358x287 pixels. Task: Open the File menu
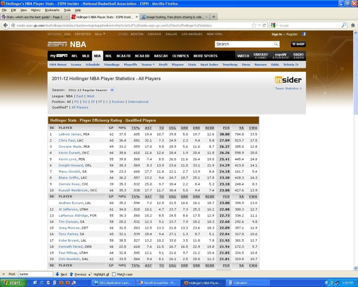point(4,10)
